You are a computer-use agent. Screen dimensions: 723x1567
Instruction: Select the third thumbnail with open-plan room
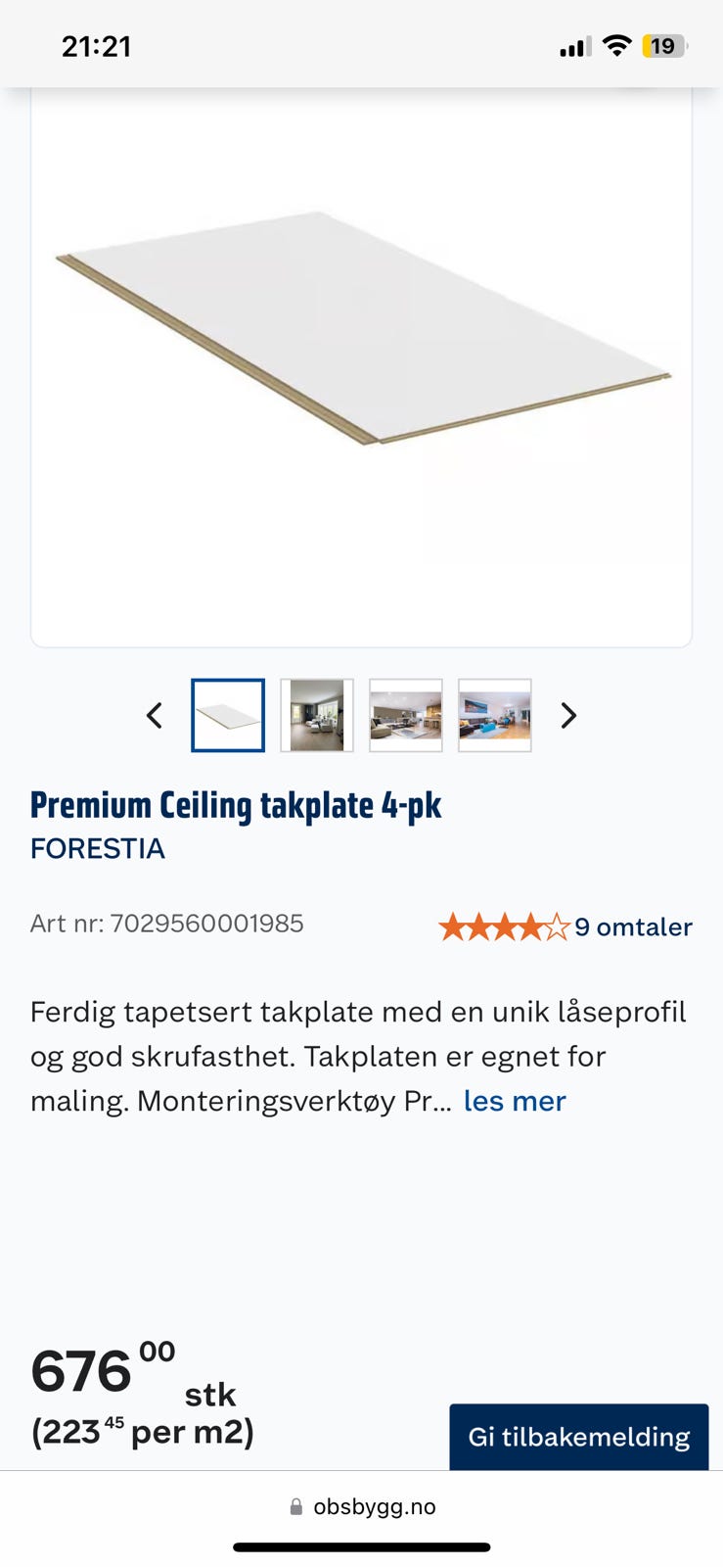click(x=406, y=715)
